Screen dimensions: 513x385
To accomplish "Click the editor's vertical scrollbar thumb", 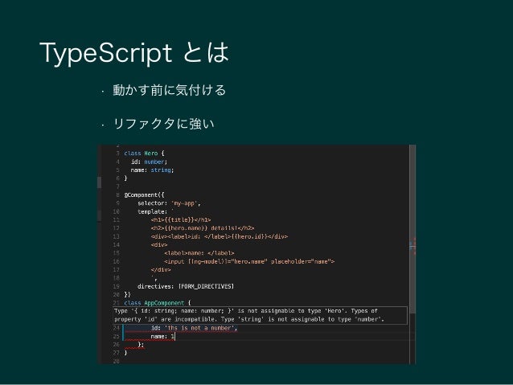I will (412, 229).
